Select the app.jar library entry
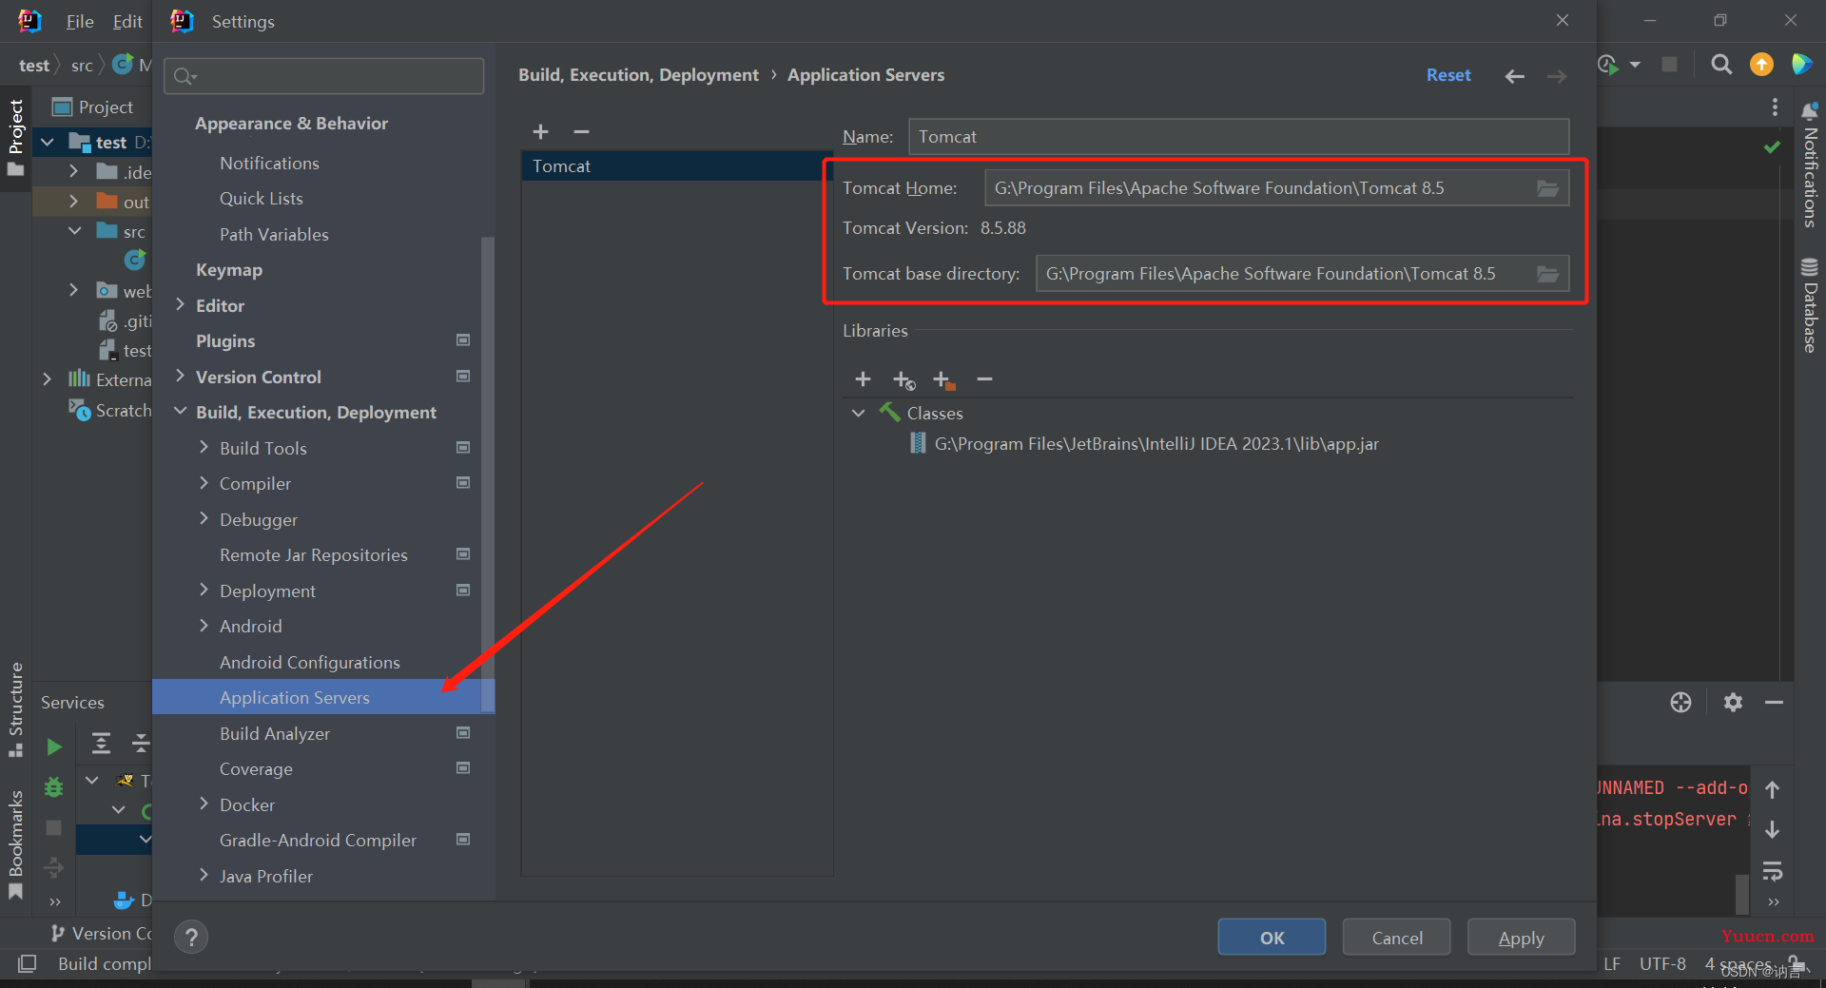This screenshot has height=988, width=1826. [1156, 444]
